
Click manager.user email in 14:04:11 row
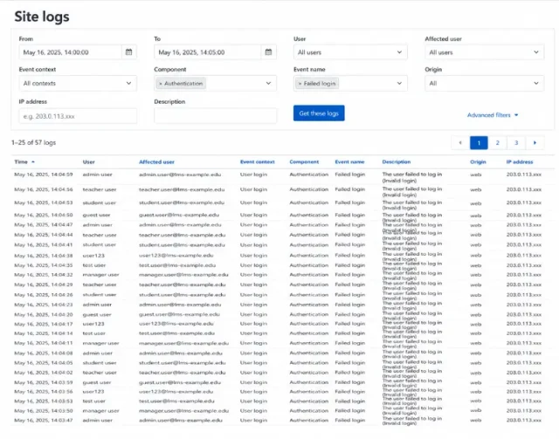[x=183, y=343]
